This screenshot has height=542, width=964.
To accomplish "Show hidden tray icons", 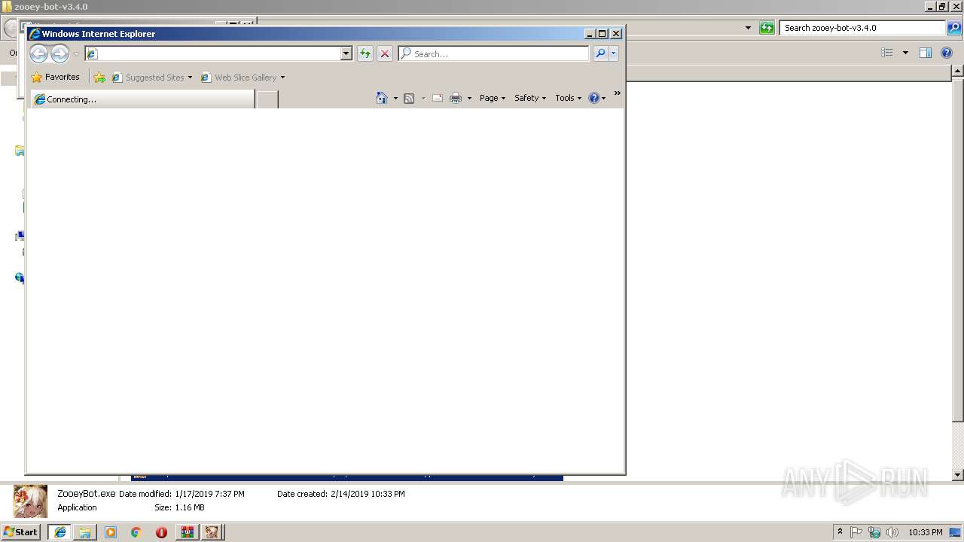I will pos(840,531).
